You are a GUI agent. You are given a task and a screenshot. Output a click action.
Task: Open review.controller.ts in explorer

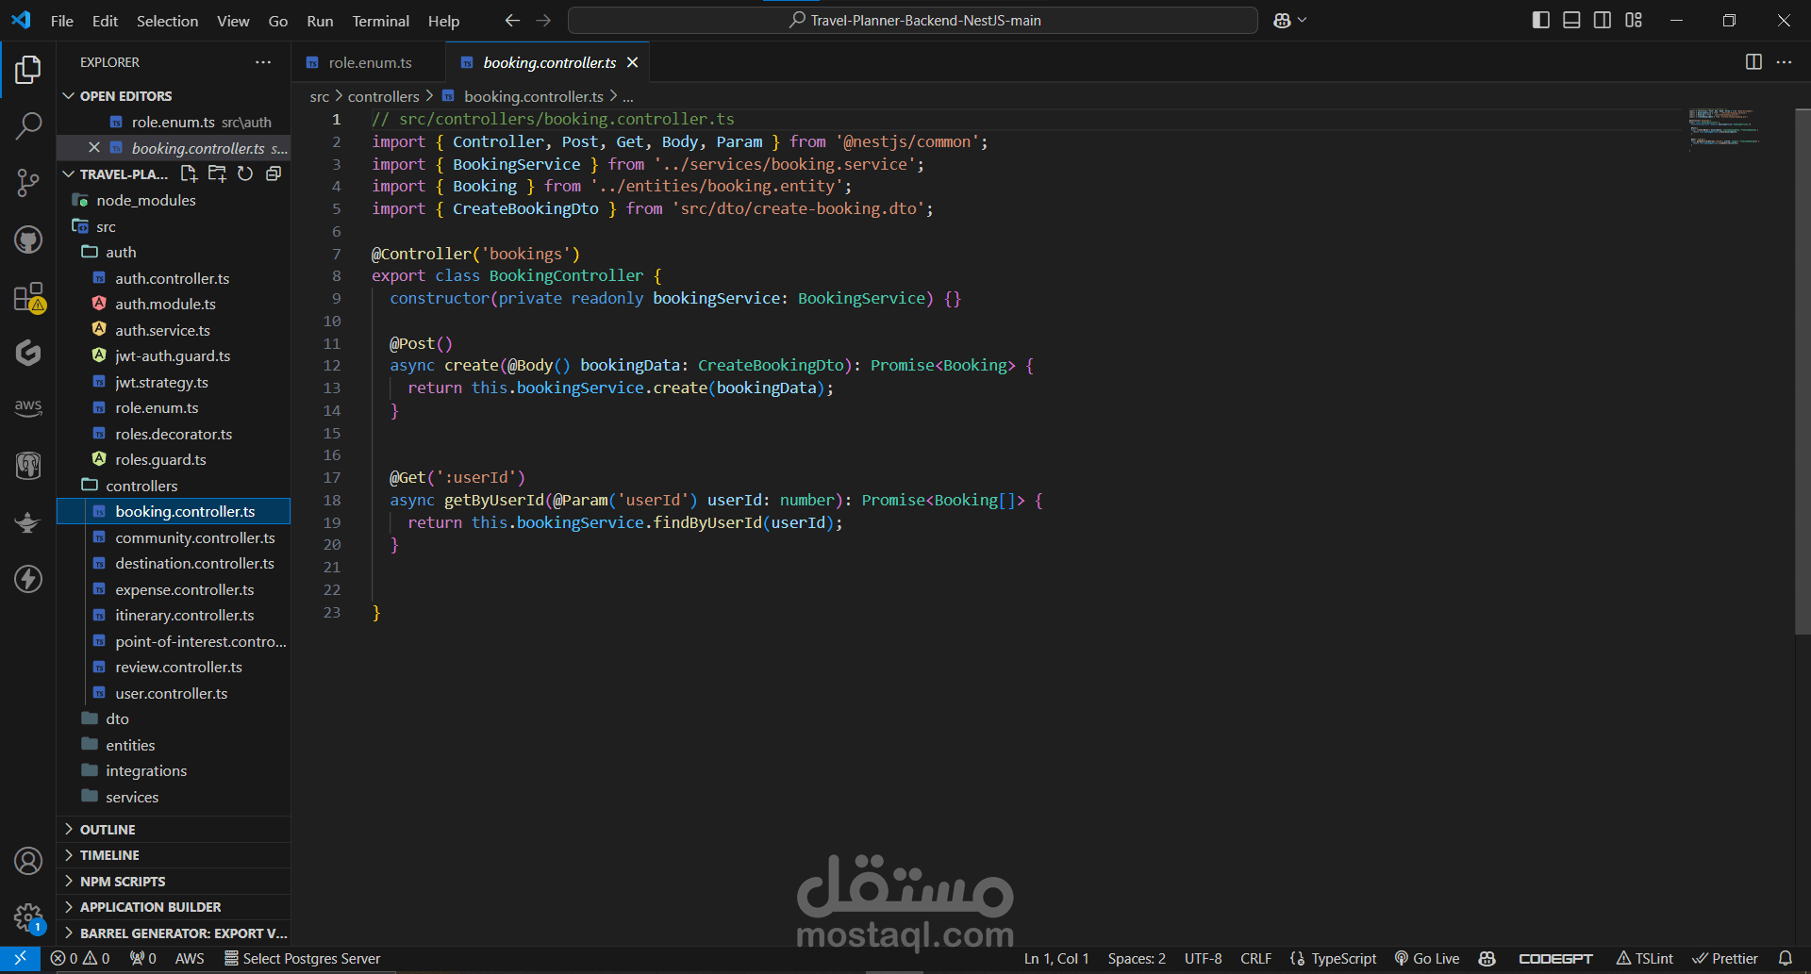(174, 667)
